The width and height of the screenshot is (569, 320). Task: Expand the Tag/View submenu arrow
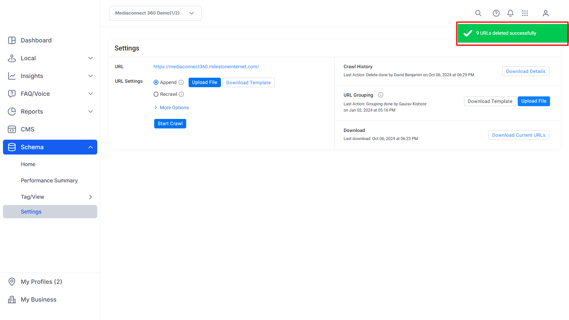pos(91,197)
